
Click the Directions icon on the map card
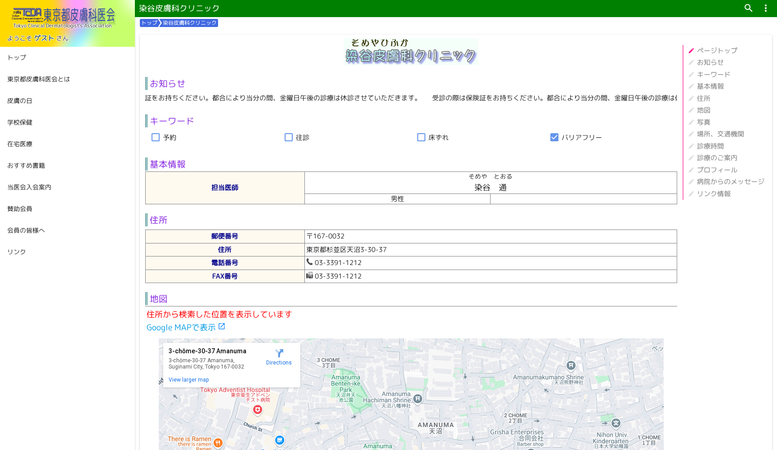pyautogui.click(x=279, y=354)
